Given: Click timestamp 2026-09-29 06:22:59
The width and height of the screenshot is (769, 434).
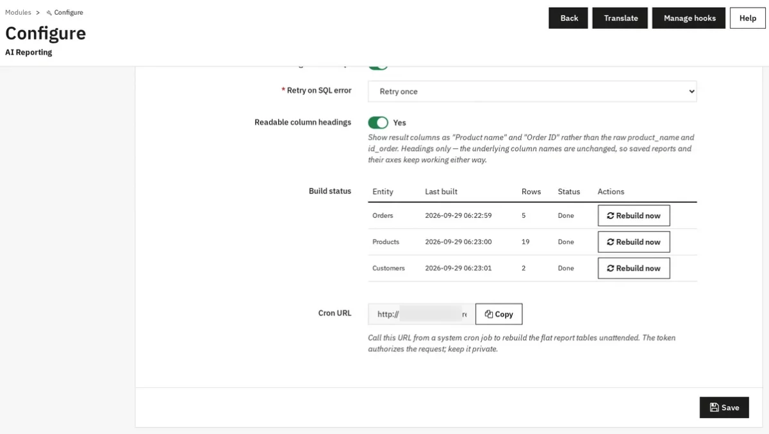Looking at the screenshot, I should coord(458,215).
